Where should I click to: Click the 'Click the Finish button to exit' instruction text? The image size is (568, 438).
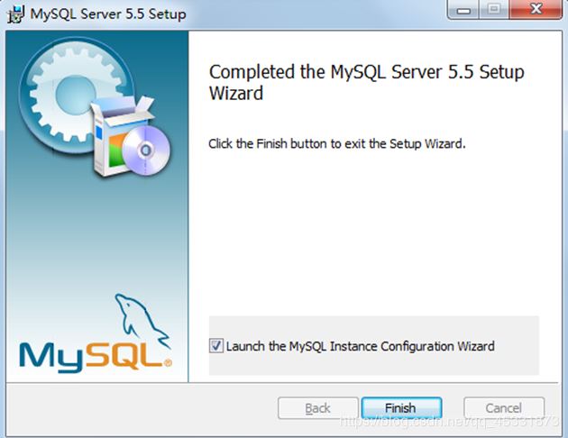point(336,143)
